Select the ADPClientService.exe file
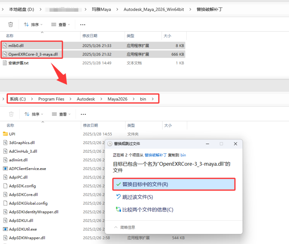The image size is (289, 244). [27, 169]
